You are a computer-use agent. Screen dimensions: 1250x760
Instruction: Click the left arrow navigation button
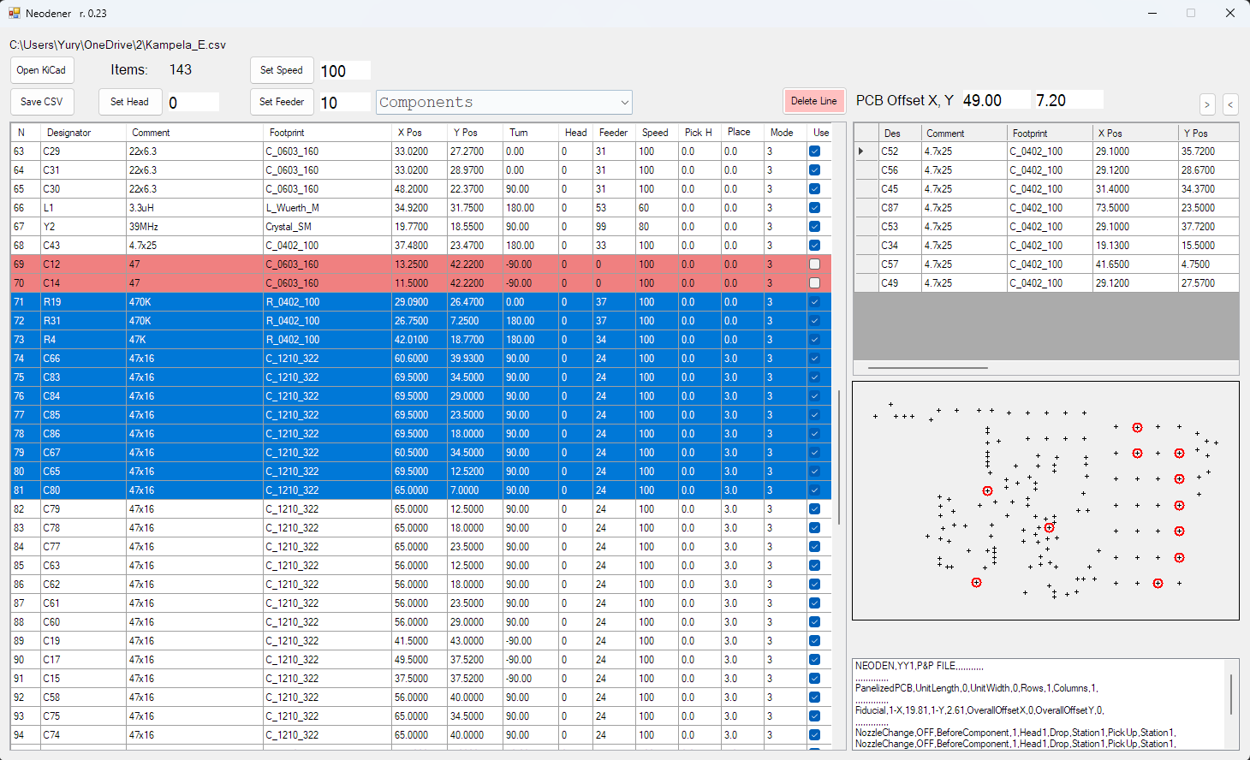[x=1230, y=104]
